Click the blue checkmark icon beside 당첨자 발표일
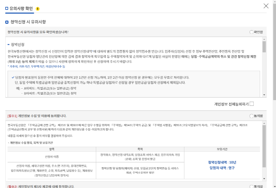 coord(13,78)
